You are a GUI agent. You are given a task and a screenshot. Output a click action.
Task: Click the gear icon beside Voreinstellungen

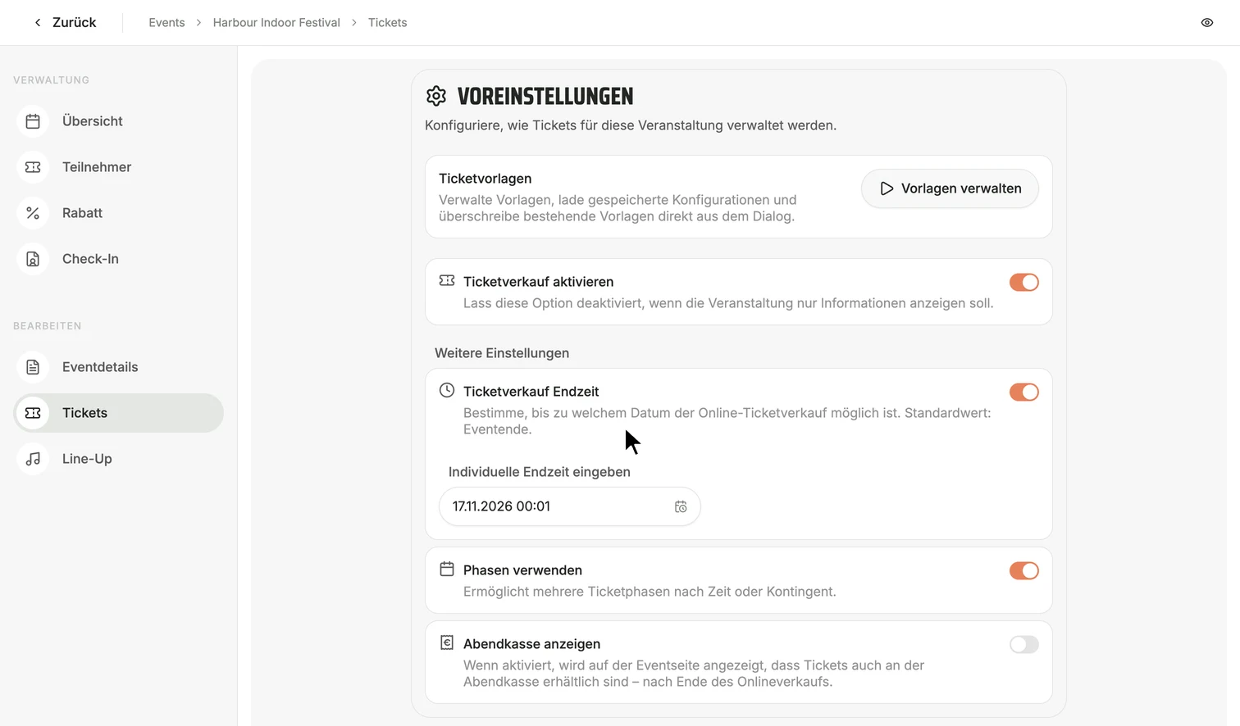coord(436,96)
